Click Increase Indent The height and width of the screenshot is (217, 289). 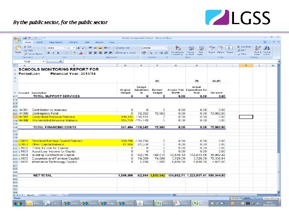[110, 53]
